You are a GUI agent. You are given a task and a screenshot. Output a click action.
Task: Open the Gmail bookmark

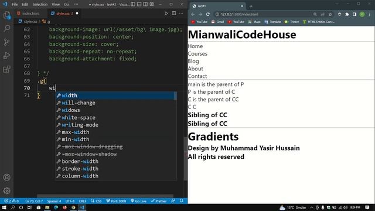(x=217, y=22)
